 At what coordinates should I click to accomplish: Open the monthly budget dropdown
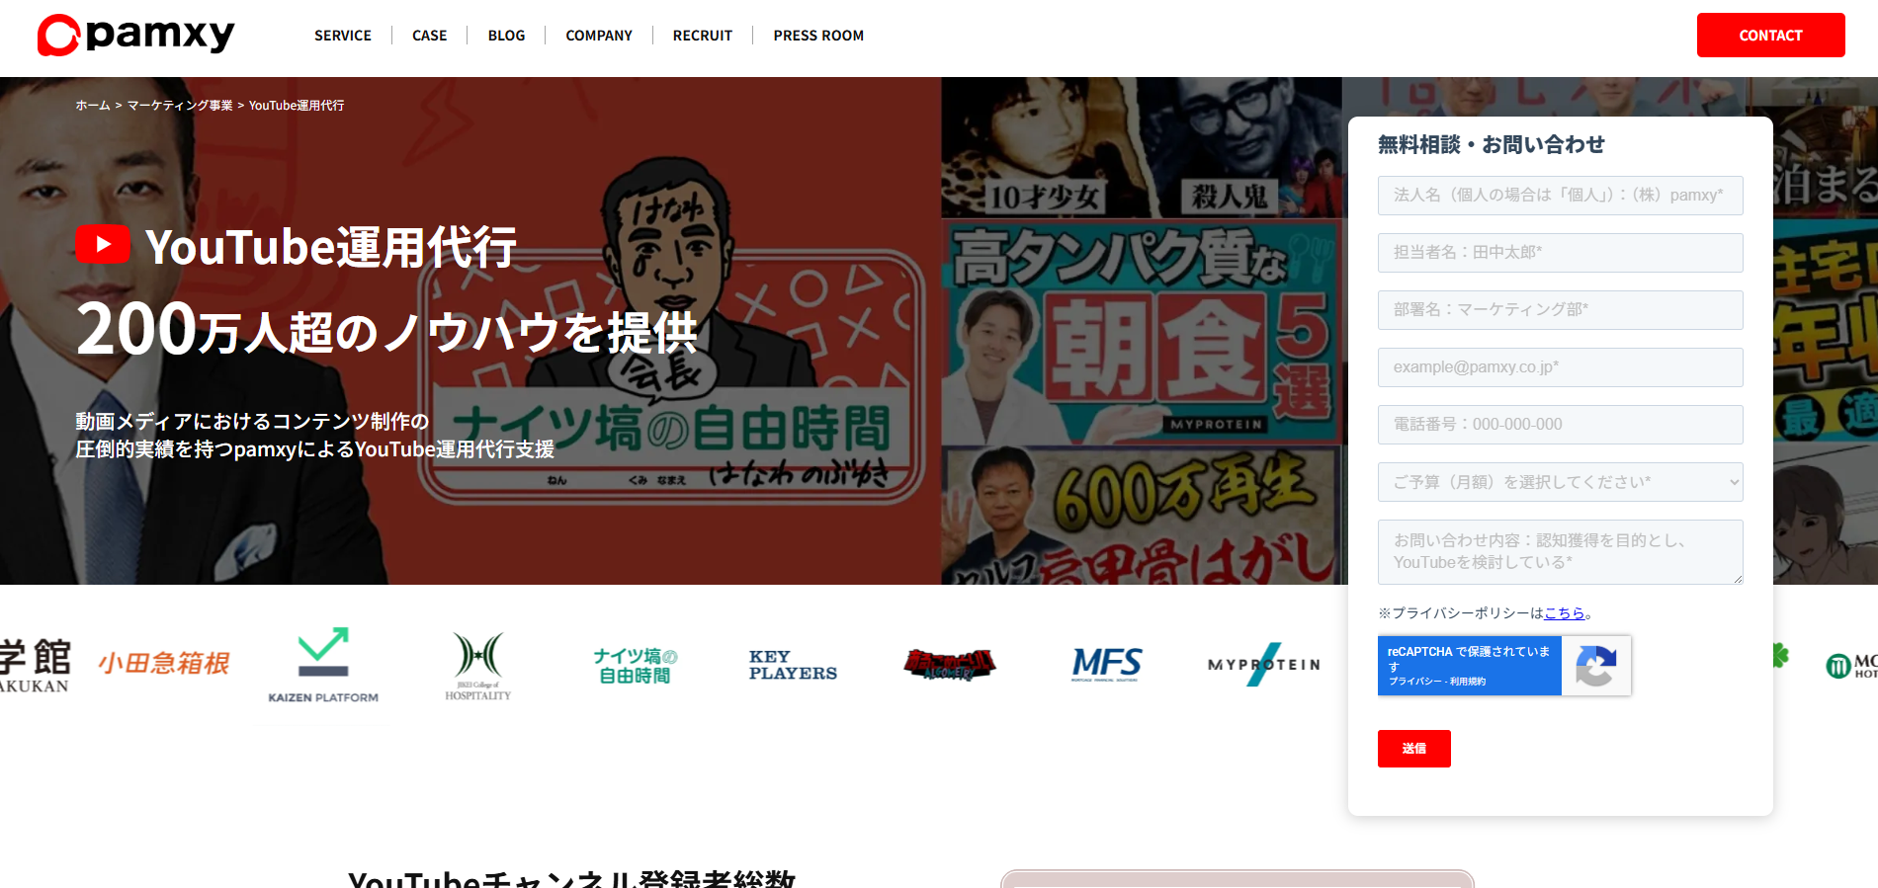[1560, 482]
